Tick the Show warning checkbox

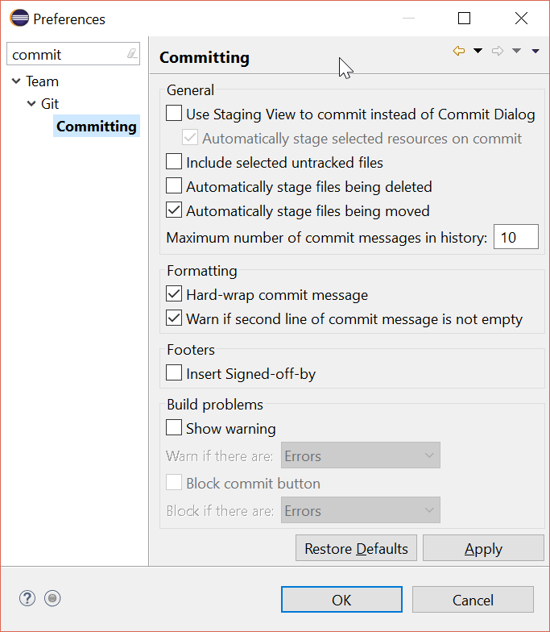174,427
